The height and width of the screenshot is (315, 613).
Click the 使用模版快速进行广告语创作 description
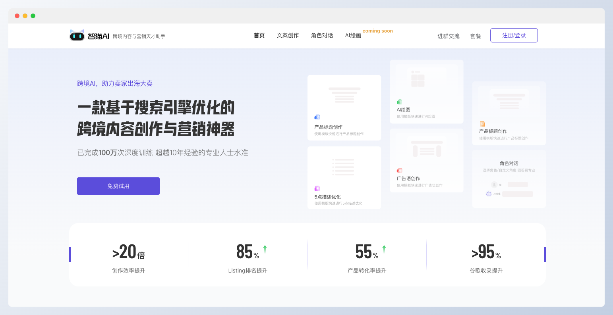pos(420,185)
